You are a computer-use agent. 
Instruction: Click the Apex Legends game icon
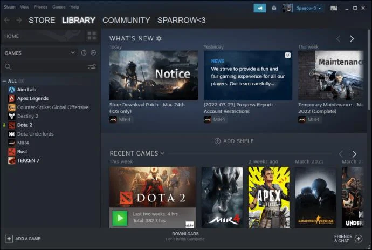coord(12,98)
